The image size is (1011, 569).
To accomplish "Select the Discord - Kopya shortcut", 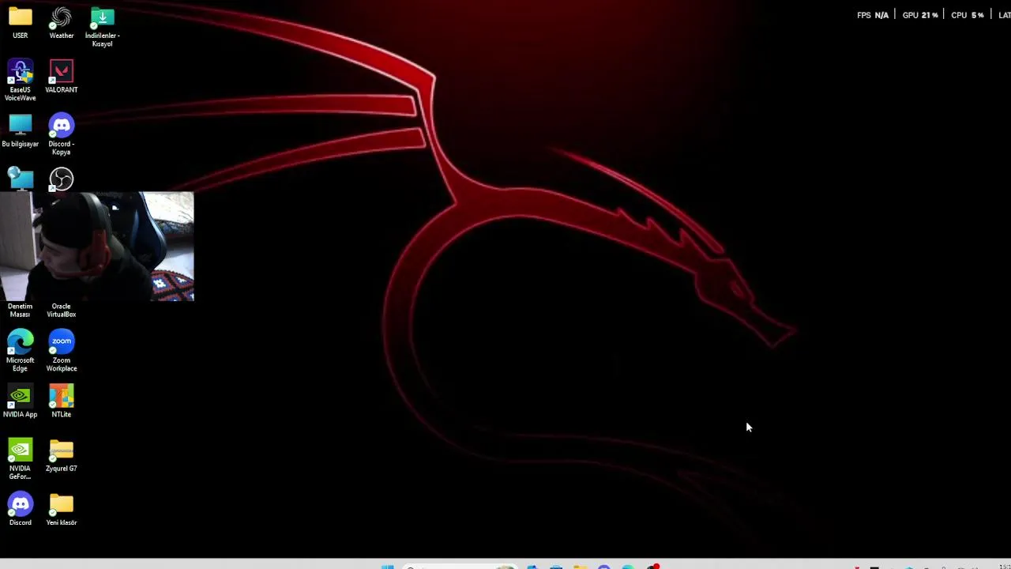I will 62,134.
